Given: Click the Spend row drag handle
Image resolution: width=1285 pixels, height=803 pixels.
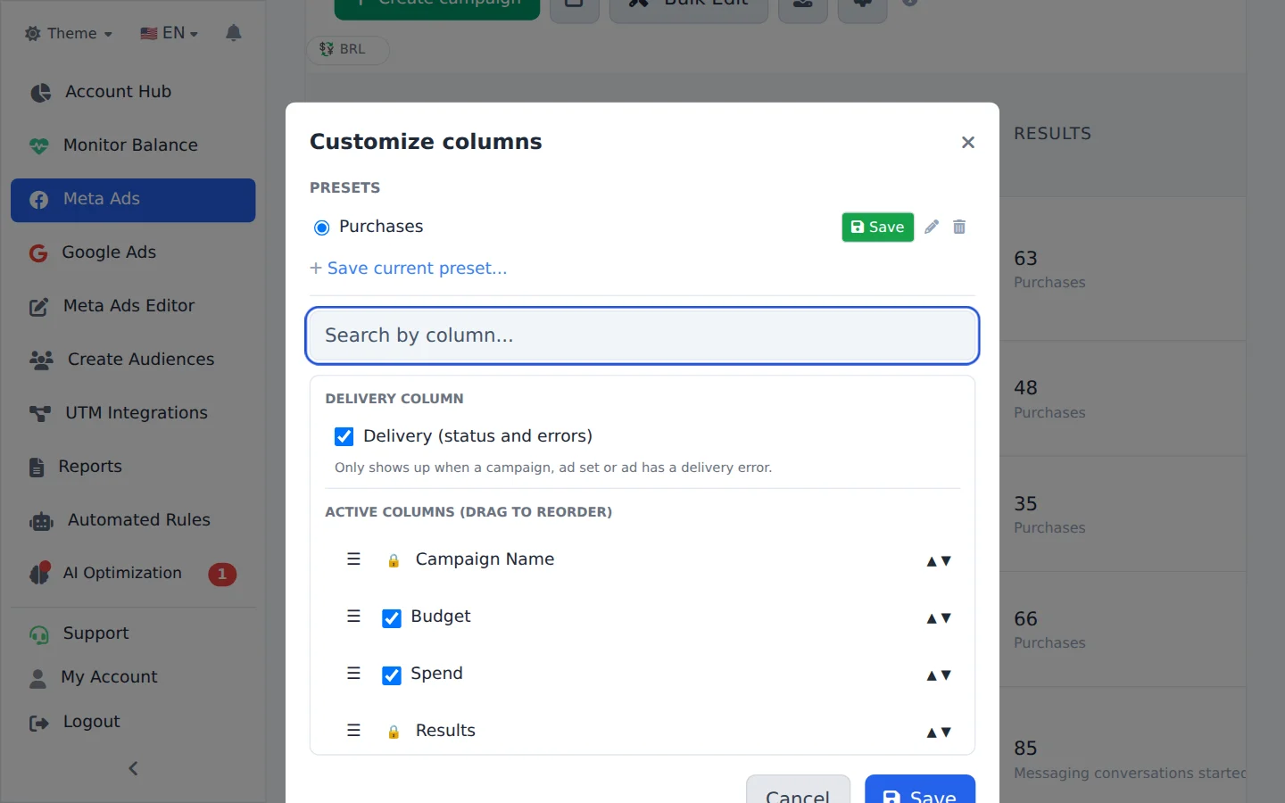Looking at the screenshot, I should (353, 674).
